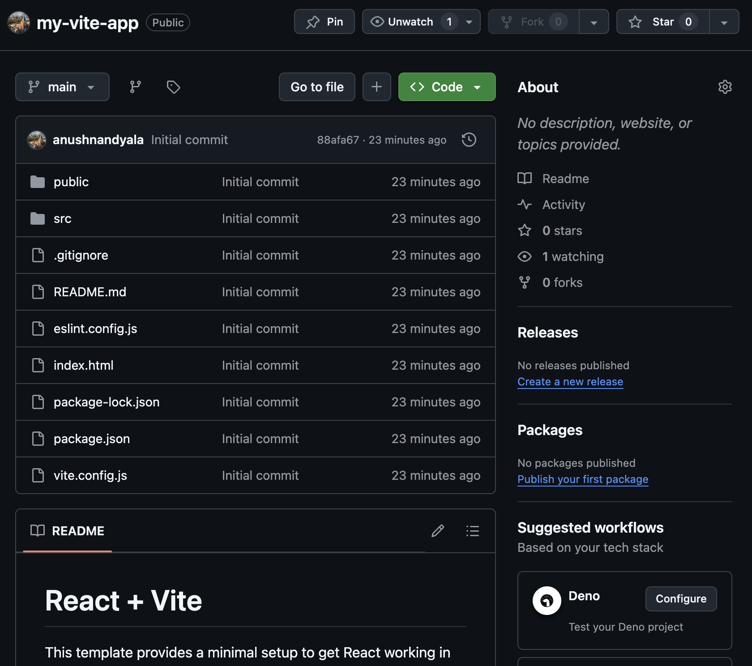Open the green Code dropdown
The height and width of the screenshot is (666, 752).
(x=447, y=87)
